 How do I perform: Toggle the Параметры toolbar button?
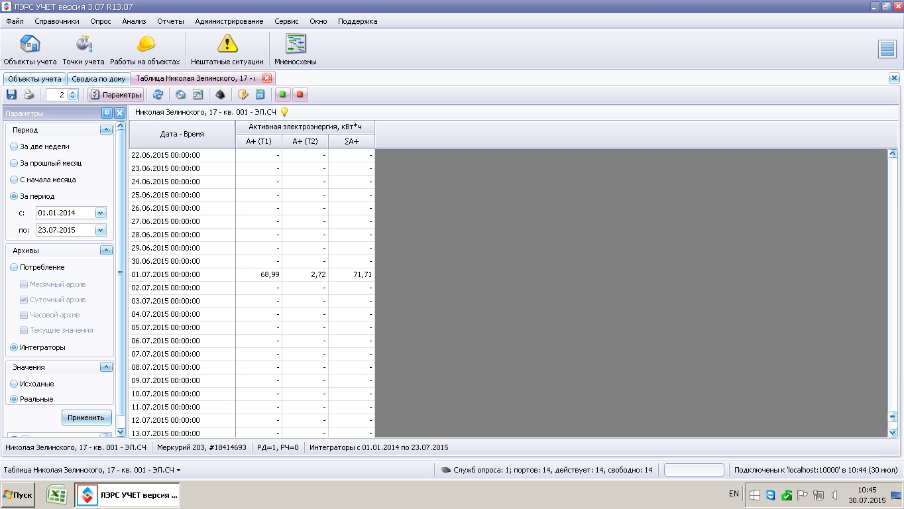116,95
